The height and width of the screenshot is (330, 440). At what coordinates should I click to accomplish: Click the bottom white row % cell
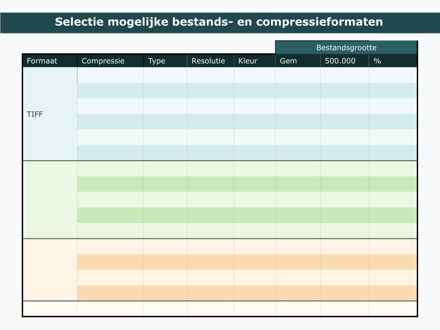coord(393,309)
